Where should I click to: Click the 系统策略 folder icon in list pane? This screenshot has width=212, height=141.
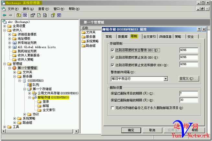click(x=83, y=41)
